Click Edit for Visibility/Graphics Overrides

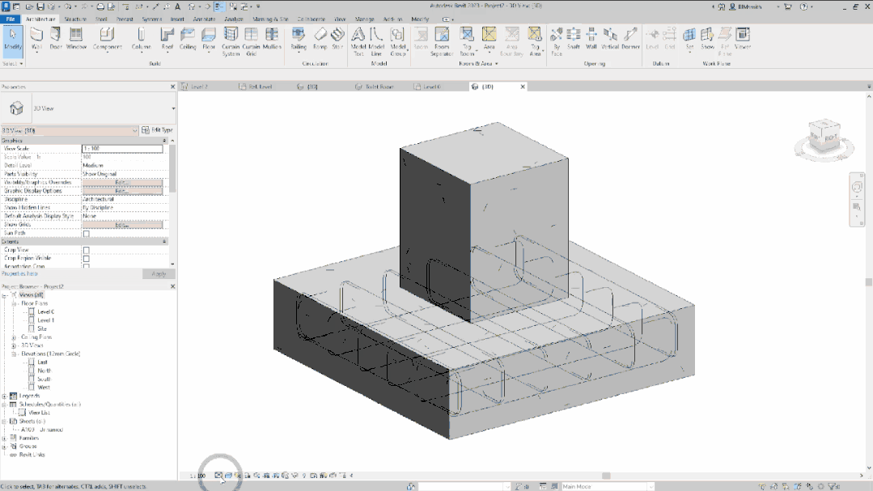122,183
